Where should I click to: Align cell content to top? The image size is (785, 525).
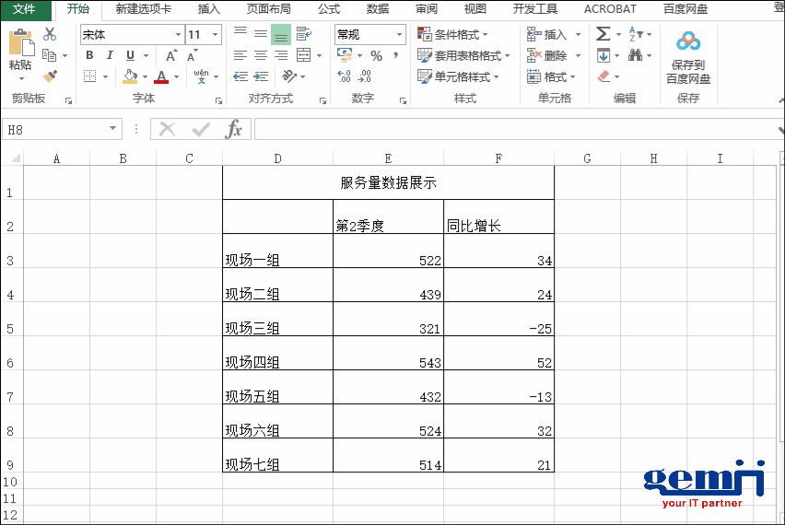(x=240, y=34)
